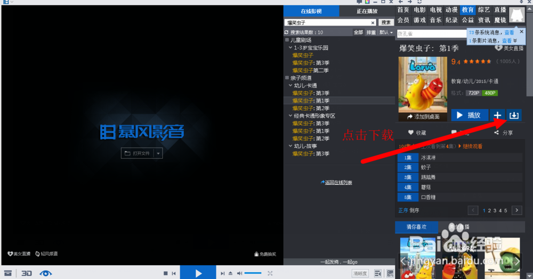
Task: Collapse the 1-3岁宝宝乐园 node
Action: (x=290, y=48)
